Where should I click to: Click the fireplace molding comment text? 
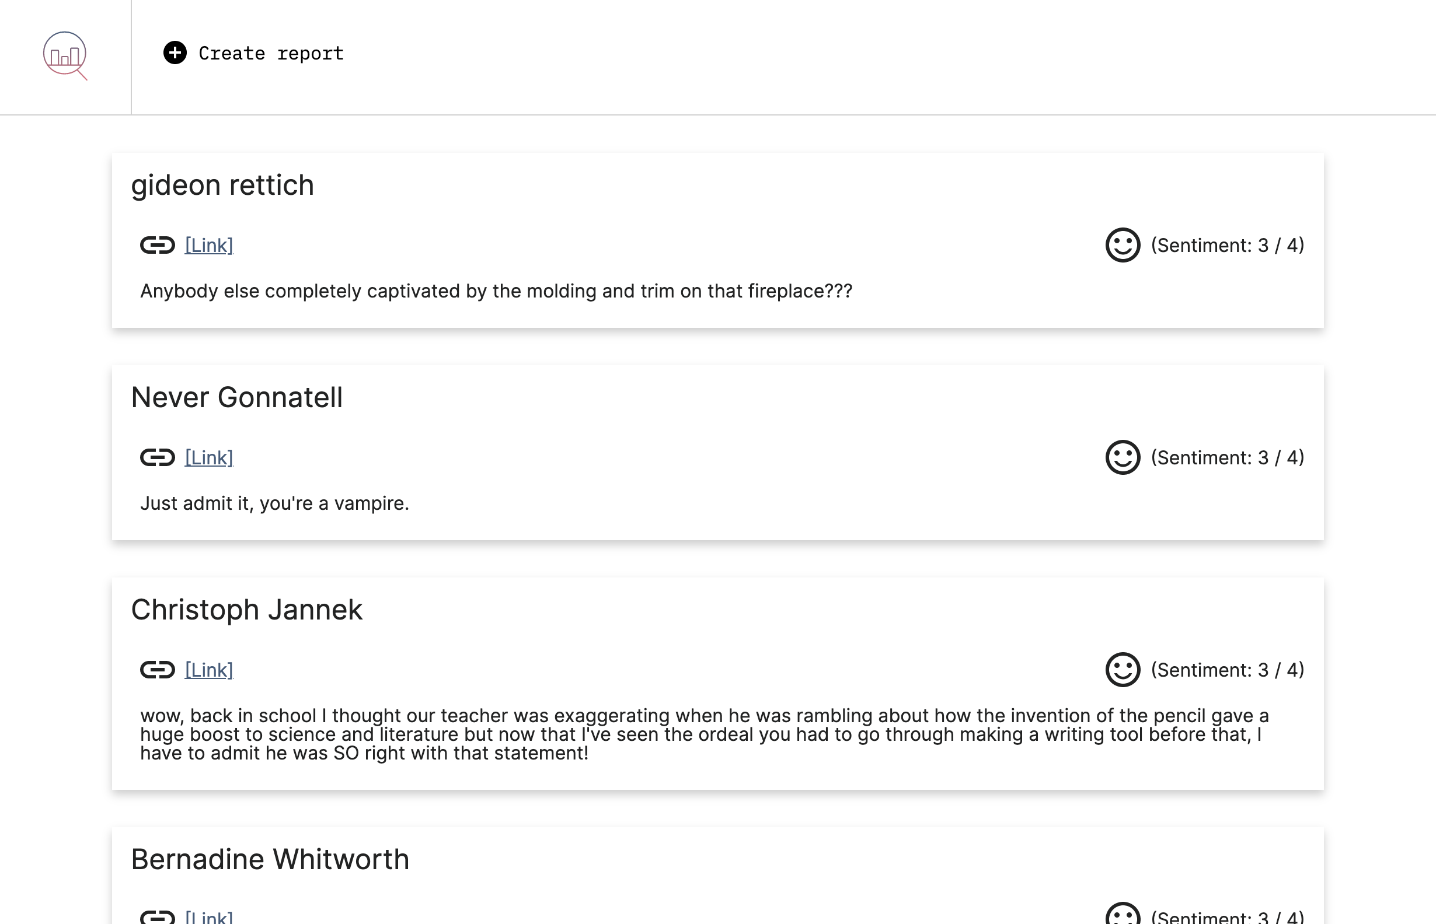(496, 291)
